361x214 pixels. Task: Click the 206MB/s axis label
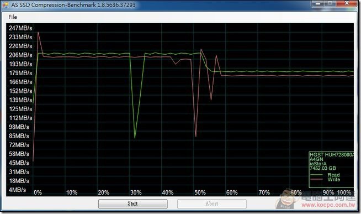[20, 55]
